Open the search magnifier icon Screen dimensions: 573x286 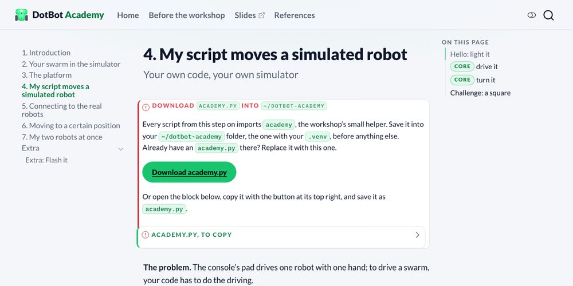[x=548, y=15]
